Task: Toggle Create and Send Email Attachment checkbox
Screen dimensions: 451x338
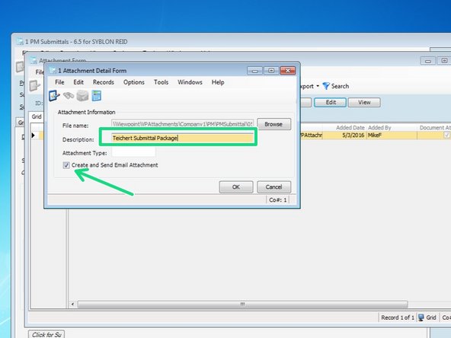Action: [66, 165]
